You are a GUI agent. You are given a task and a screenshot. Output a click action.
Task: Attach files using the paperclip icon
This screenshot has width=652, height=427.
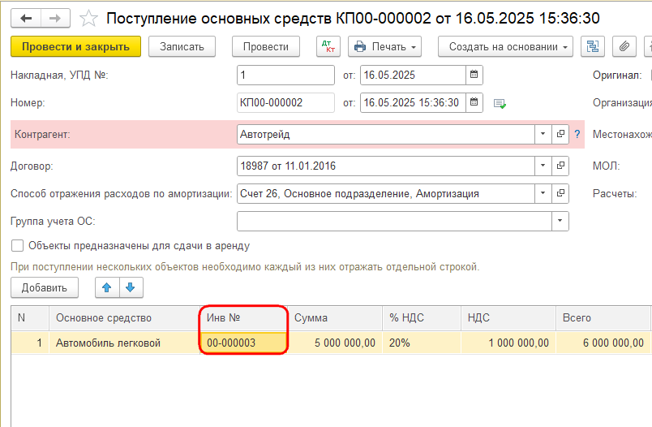click(624, 46)
